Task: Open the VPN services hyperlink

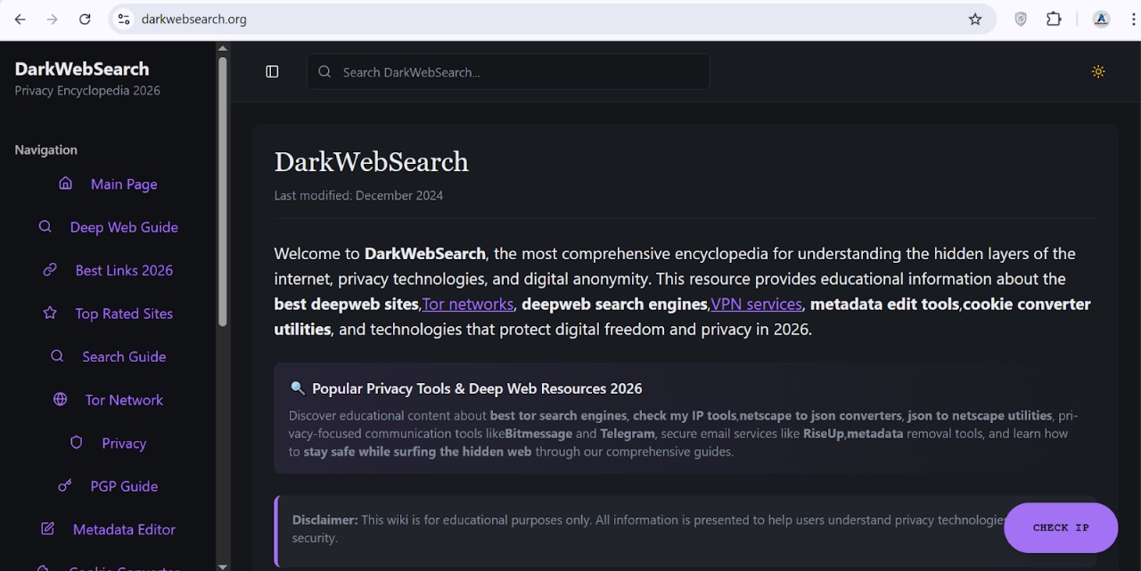Action: (x=756, y=305)
